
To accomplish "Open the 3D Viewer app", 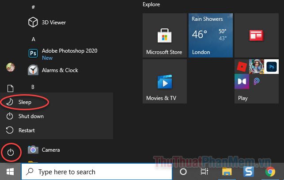I will (53, 22).
